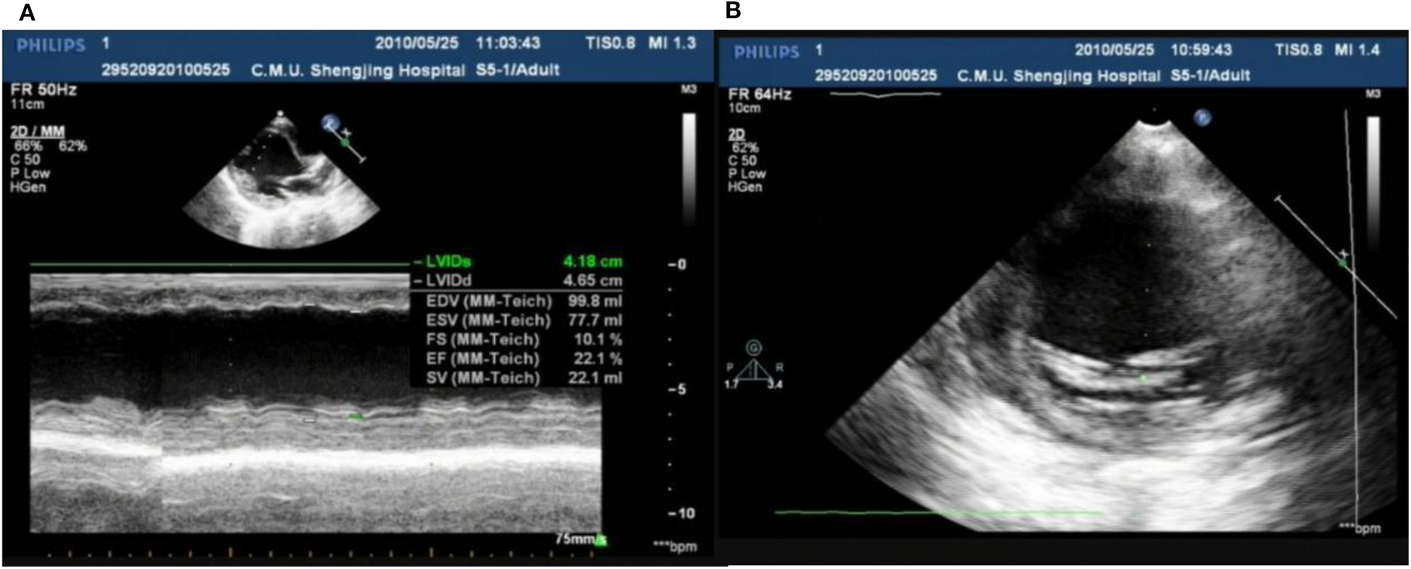Click the blue probe orientation marker in panel B
The image size is (1411, 569).
point(1201,118)
